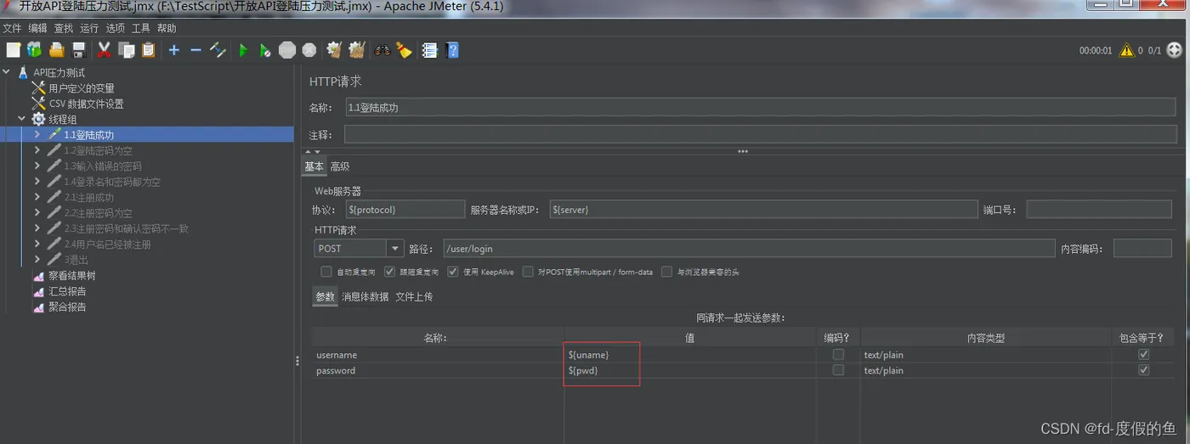Collapse the 线程组 node
1190x444 pixels.
pos(22,120)
